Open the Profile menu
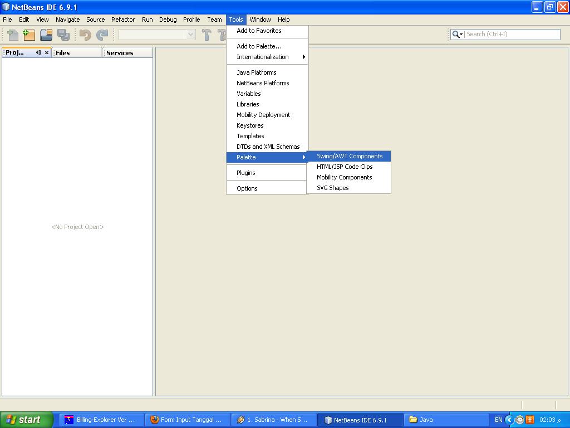Viewport: 570px width, 428px height. [191, 20]
